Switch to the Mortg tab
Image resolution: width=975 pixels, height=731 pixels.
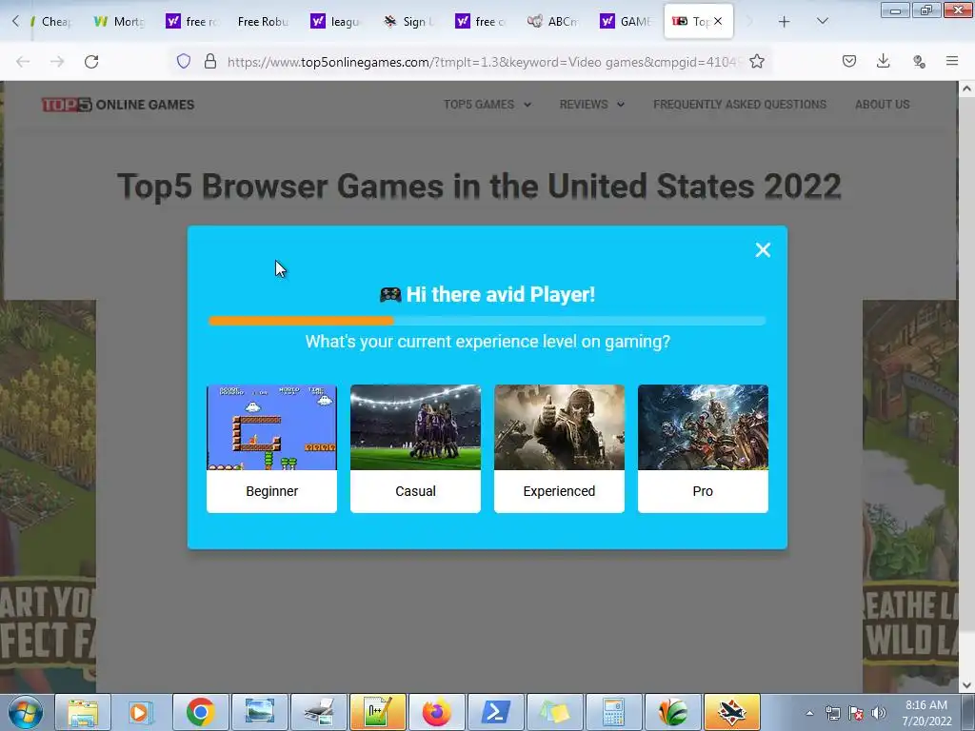click(119, 21)
